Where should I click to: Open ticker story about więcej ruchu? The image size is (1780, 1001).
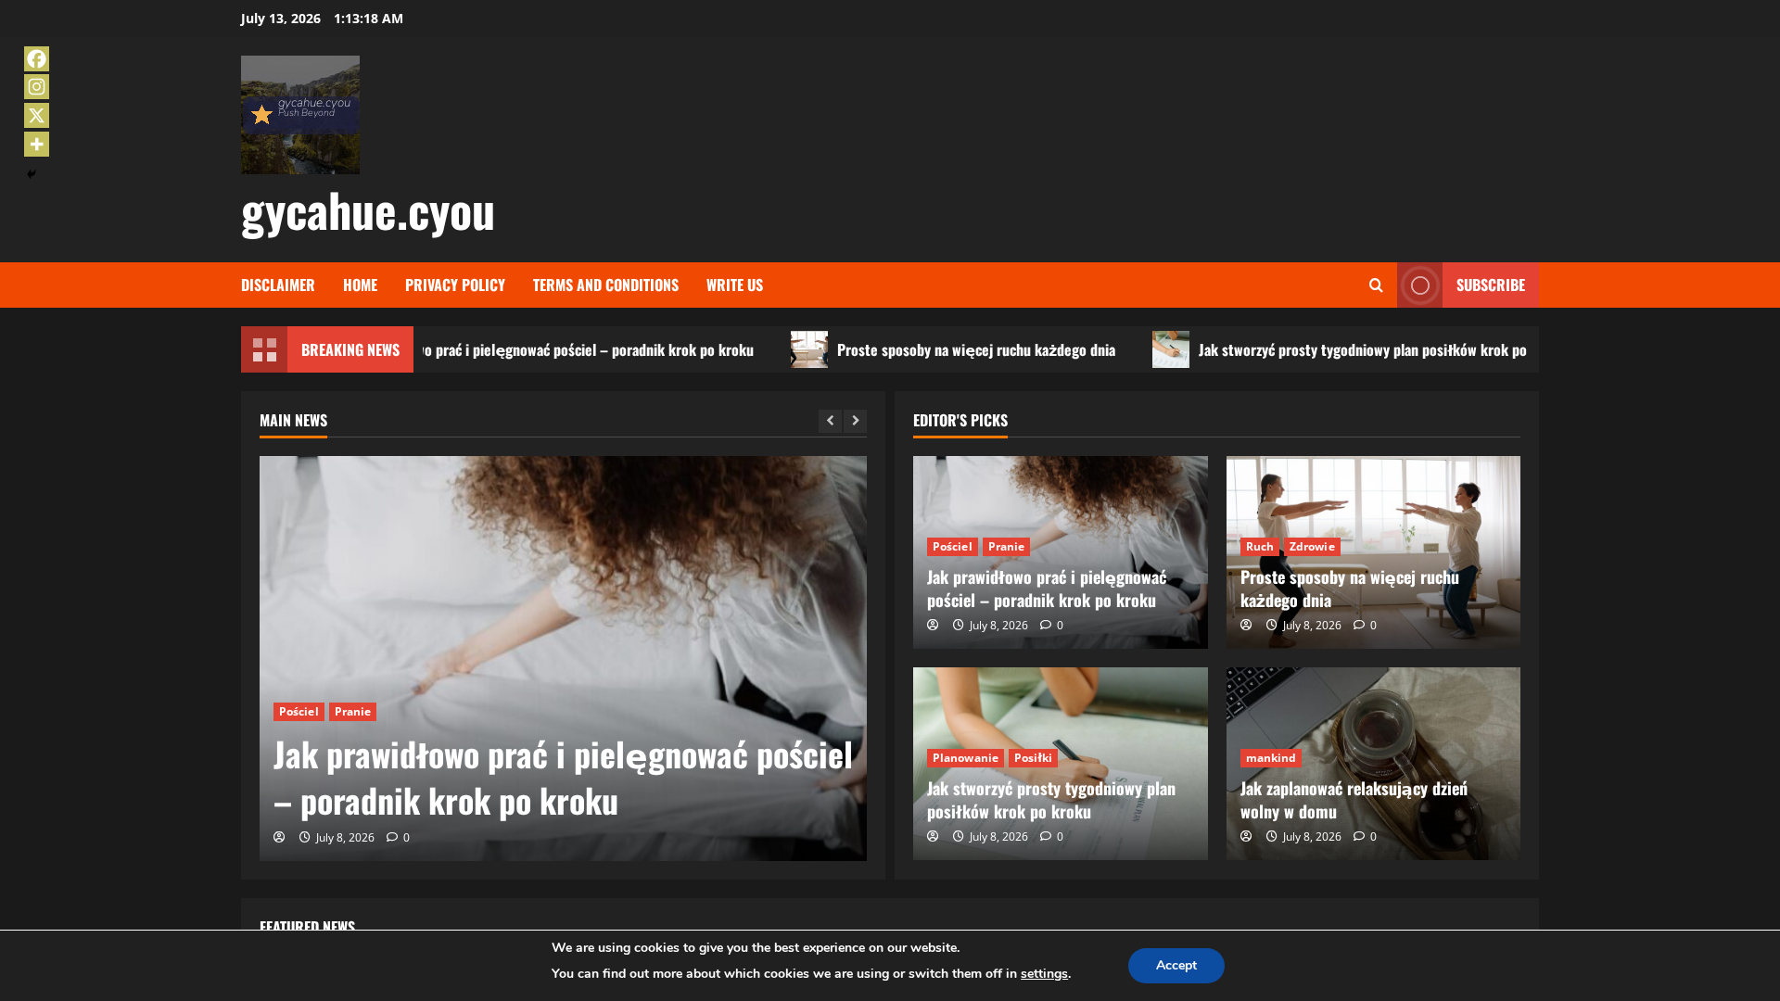pyautogui.click(x=975, y=349)
